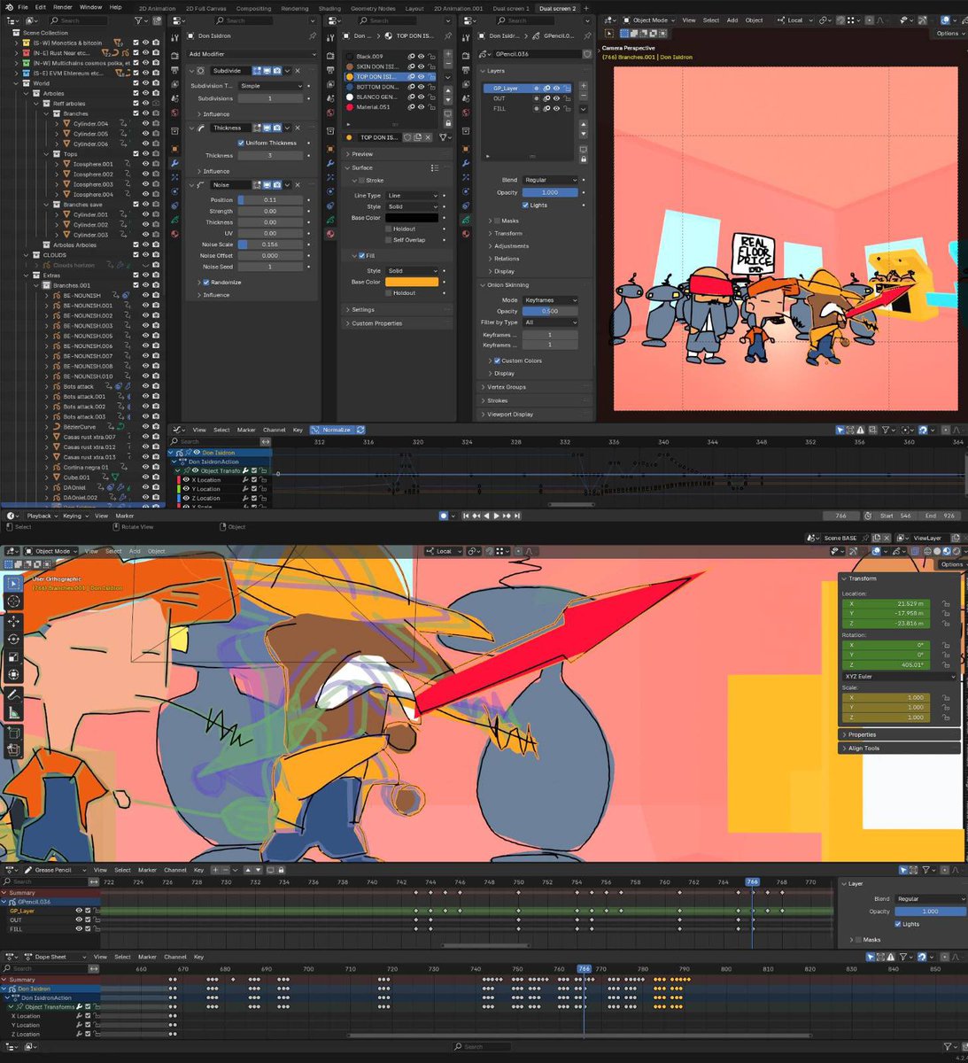
Task: Select the Select Box tool in viewport toolbar
Action: pyautogui.click(x=13, y=583)
